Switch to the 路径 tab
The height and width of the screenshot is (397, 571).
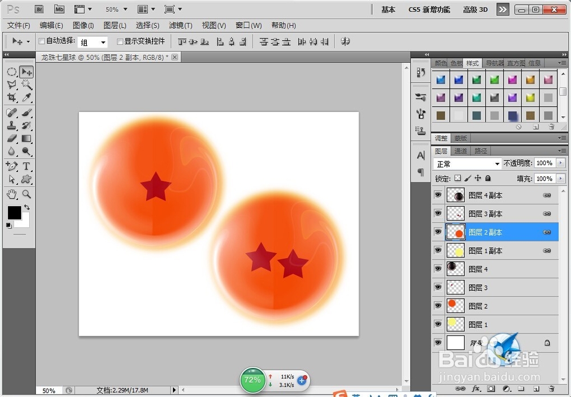480,151
